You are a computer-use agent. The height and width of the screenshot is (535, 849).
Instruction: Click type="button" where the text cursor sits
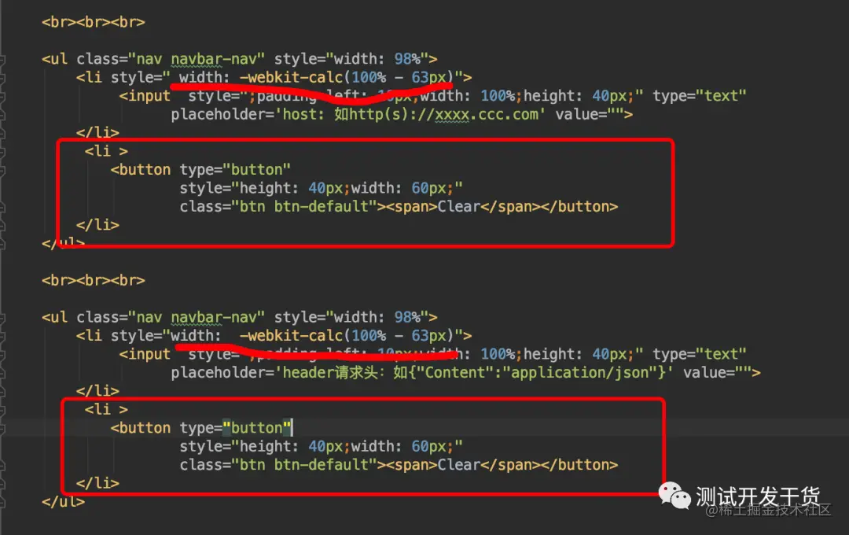click(236, 428)
